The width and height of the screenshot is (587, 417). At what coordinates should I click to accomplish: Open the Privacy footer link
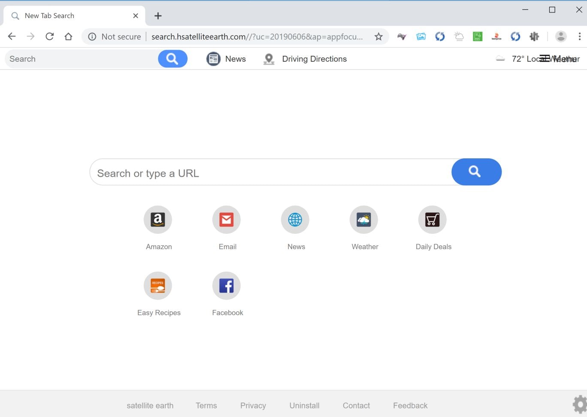253,405
